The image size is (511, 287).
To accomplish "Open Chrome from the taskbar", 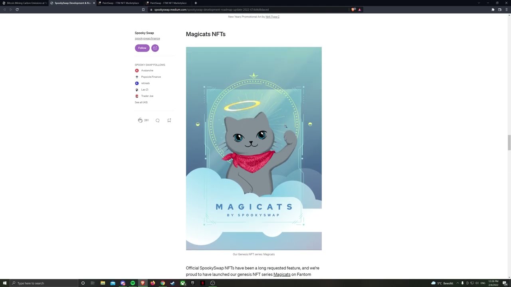I will [162, 283].
